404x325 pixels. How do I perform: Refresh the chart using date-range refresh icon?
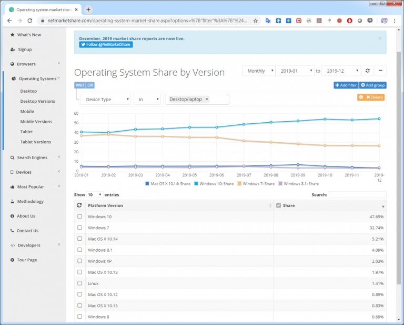[x=367, y=71]
